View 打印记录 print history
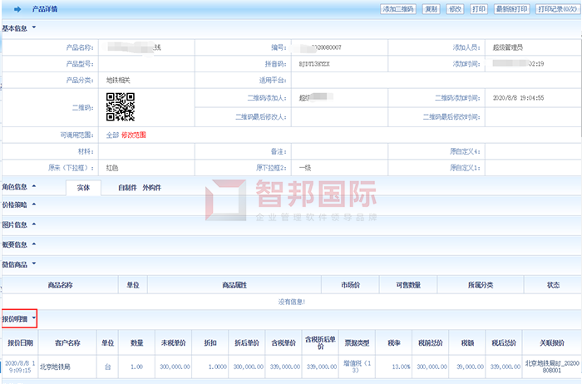This screenshot has height=384, width=582. pos(556,9)
